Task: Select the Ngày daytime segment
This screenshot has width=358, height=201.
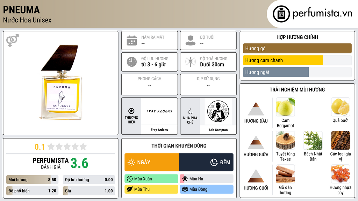Action: 152,162
